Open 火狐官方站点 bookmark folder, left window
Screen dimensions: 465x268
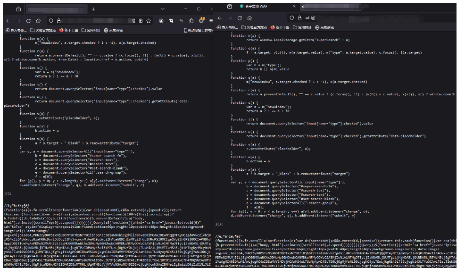pos(43,30)
